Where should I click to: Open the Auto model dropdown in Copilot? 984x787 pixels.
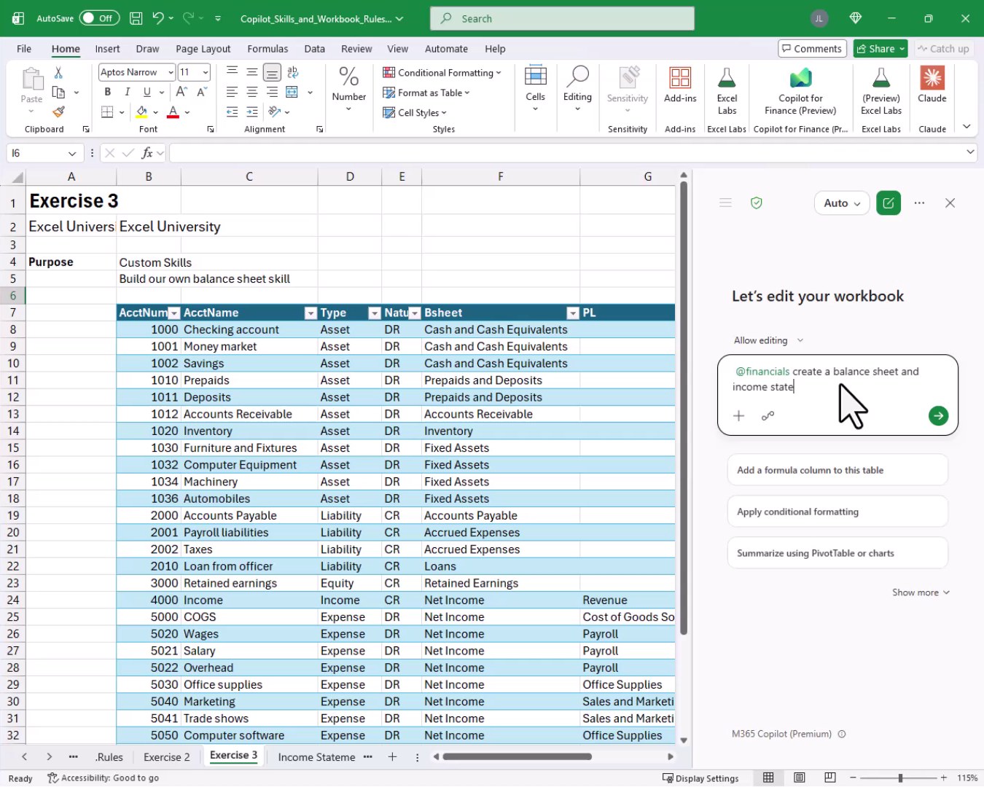tap(842, 203)
